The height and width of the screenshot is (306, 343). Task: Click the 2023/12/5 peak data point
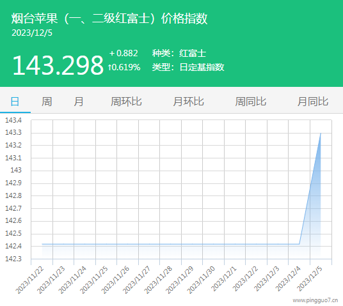pyautogui.click(x=321, y=133)
